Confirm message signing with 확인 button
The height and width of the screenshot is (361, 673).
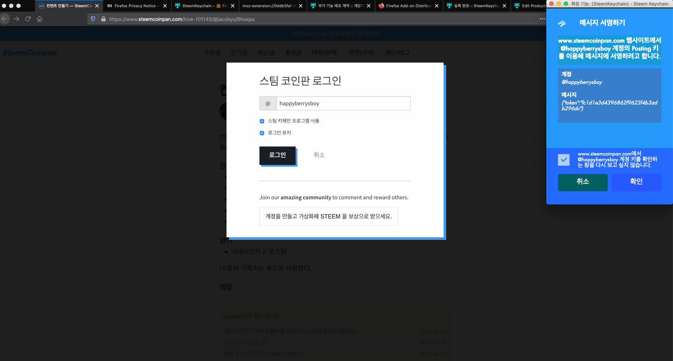click(636, 182)
